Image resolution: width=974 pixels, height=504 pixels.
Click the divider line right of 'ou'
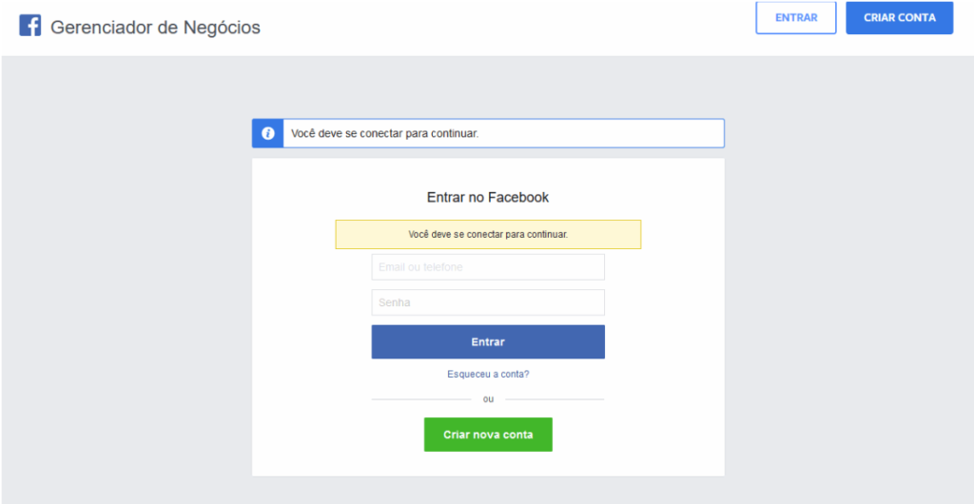click(555, 399)
